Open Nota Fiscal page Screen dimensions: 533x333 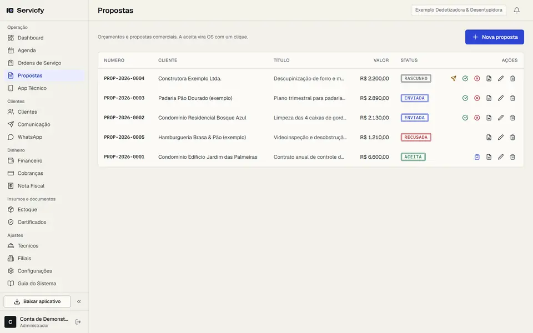click(44, 186)
